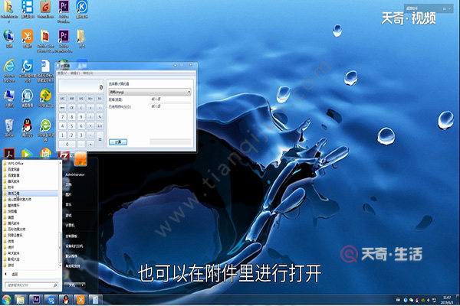Open Internet Explorer desktop shortcut
The height and width of the screenshot is (306, 460).
[x=8, y=65]
